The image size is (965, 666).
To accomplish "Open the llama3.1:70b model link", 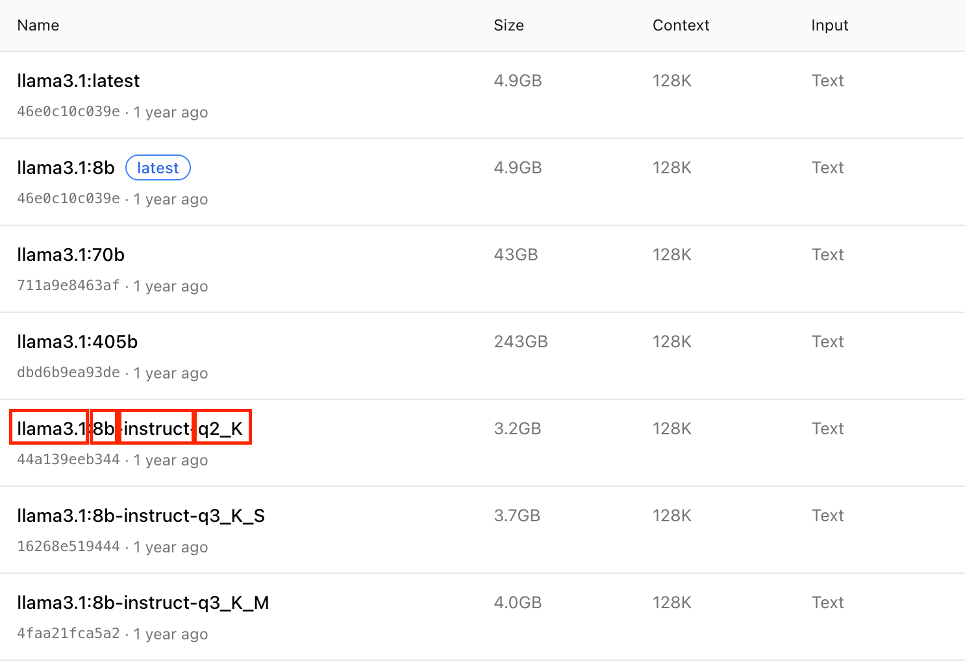I will (x=71, y=255).
